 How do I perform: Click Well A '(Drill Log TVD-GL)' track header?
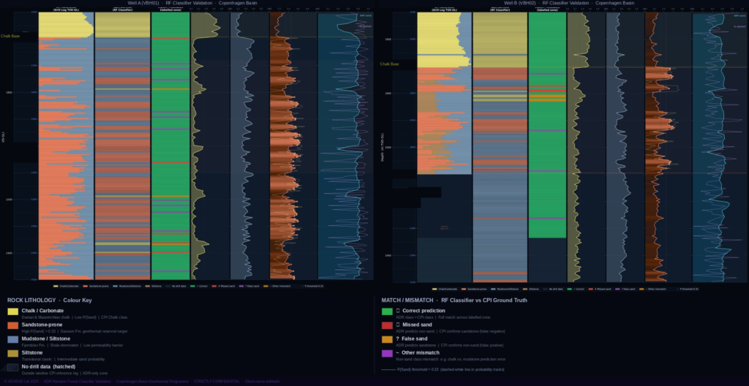[x=65, y=10]
